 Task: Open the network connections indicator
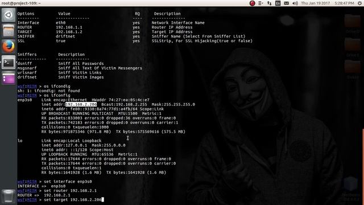click(269, 3)
